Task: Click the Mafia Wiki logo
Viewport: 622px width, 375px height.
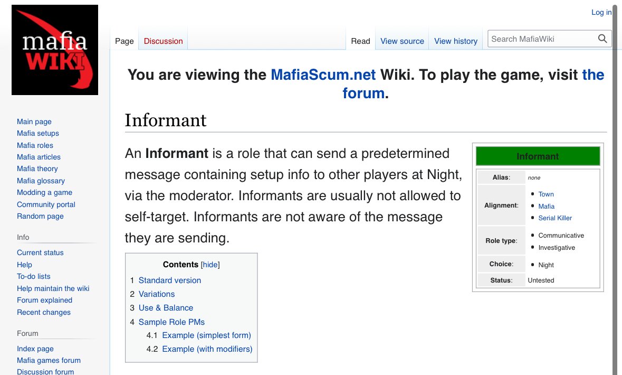Action: [x=55, y=50]
